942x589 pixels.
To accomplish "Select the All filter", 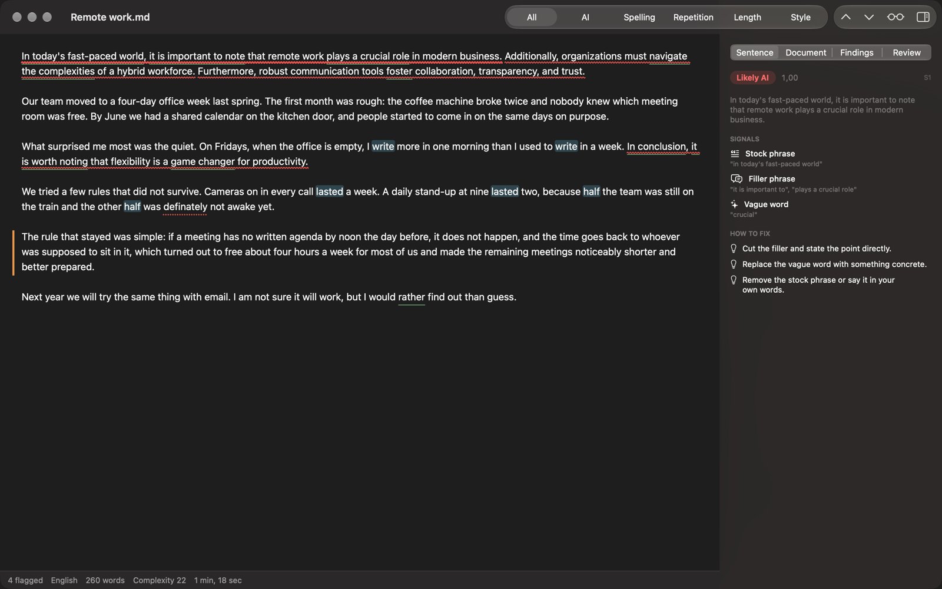I will (x=532, y=17).
